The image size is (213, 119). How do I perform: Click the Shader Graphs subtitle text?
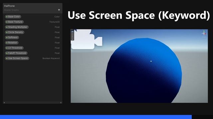tap(11, 10)
